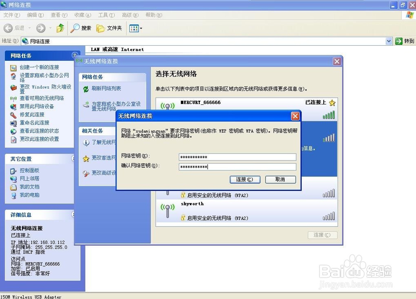The image size is (416, 299).
Task: Click the Back arrow toolbar icon
Action: tap(8, 28)
